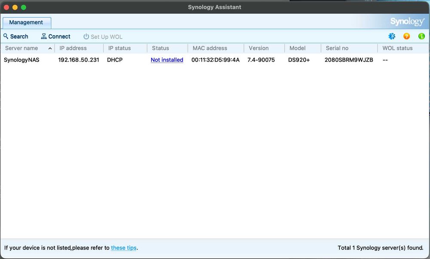Screen dimensions: 430x259
Task: Click serial number 2080SBRM9WJZB cell
Action: coord(349,60)
